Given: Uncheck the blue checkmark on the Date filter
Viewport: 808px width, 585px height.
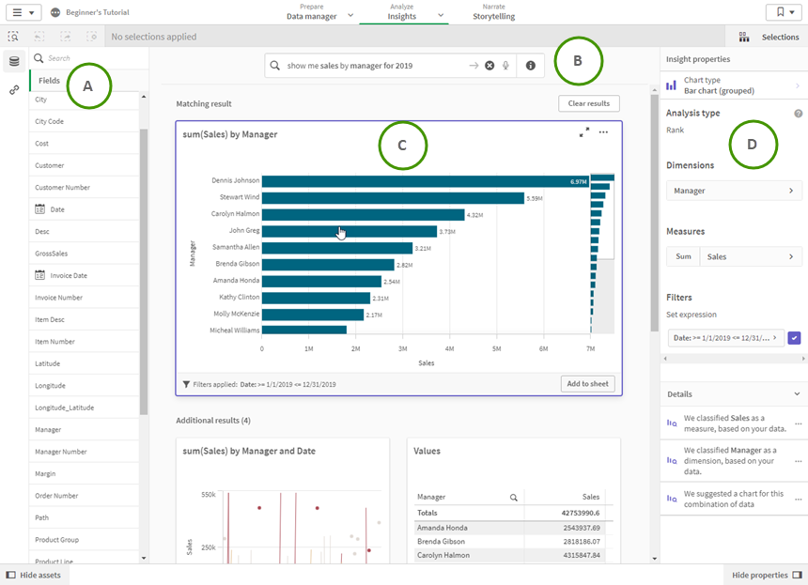Looking at the screenshot, I should [x=794, y=337].
